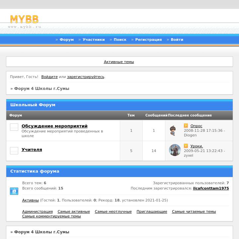Click the Зарегистрированных пользователей: 7 text
The image size is (239, 239).
pyautogui.click(x=191, y=183)
